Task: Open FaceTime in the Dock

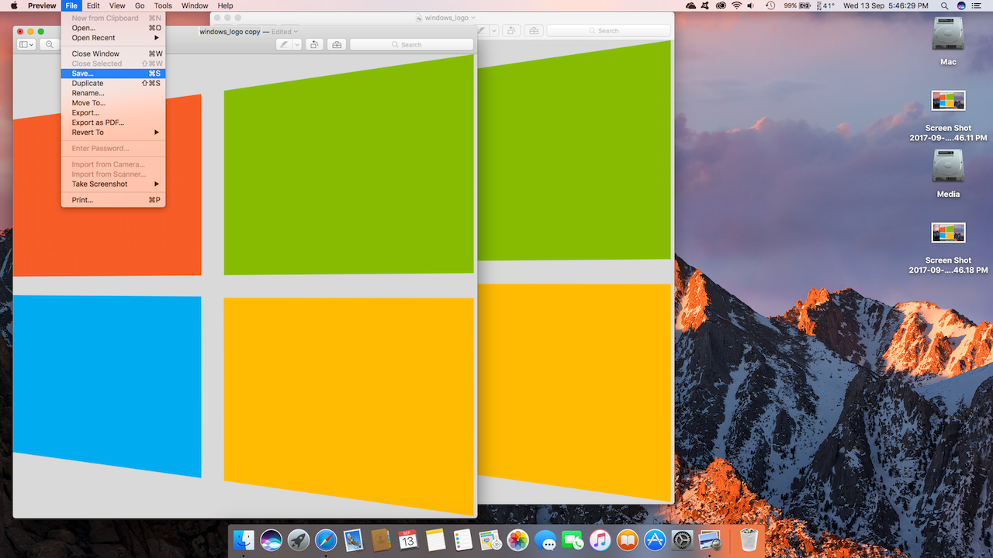Action: (x=573, y=539)
